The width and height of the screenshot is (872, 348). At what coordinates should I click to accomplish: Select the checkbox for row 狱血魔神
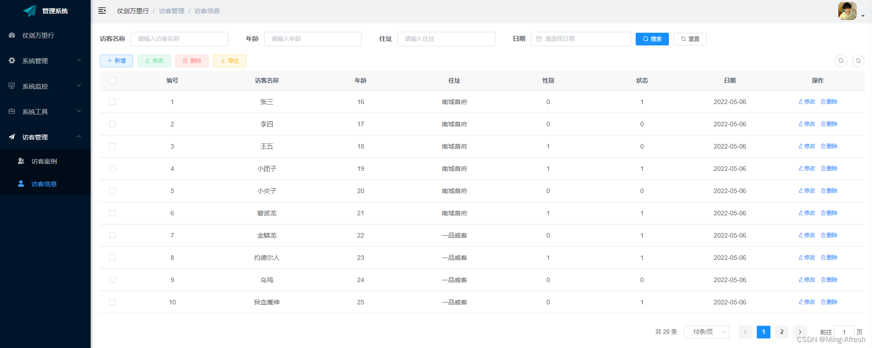[x=112, y=302]
